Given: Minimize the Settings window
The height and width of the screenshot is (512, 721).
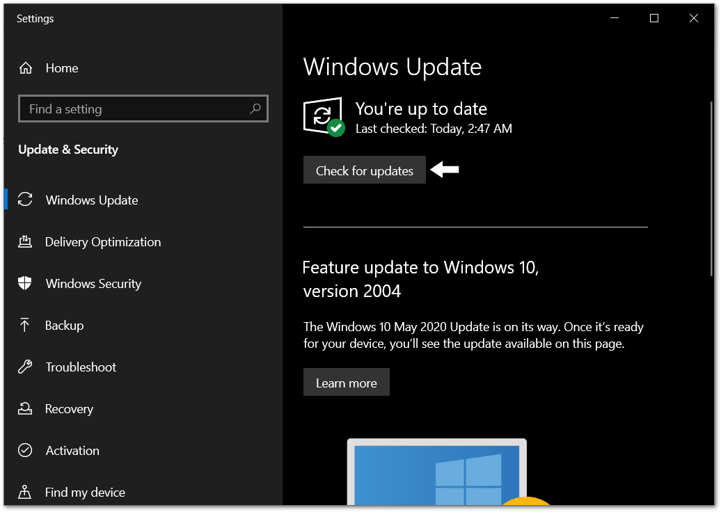Looking at the screenshot, I should (x=615, y=18).
